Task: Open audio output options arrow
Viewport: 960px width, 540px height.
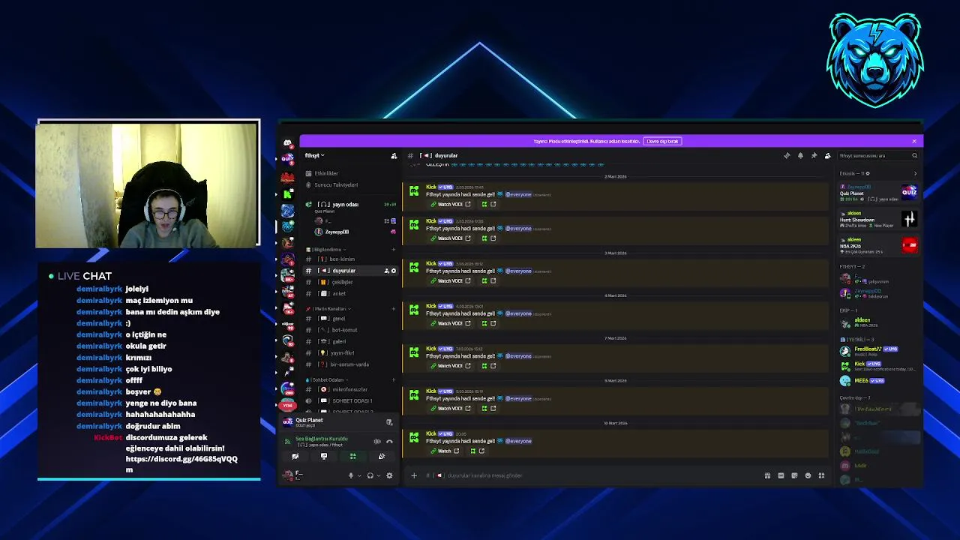Action: pyautogui.click(x=379, y=475)
